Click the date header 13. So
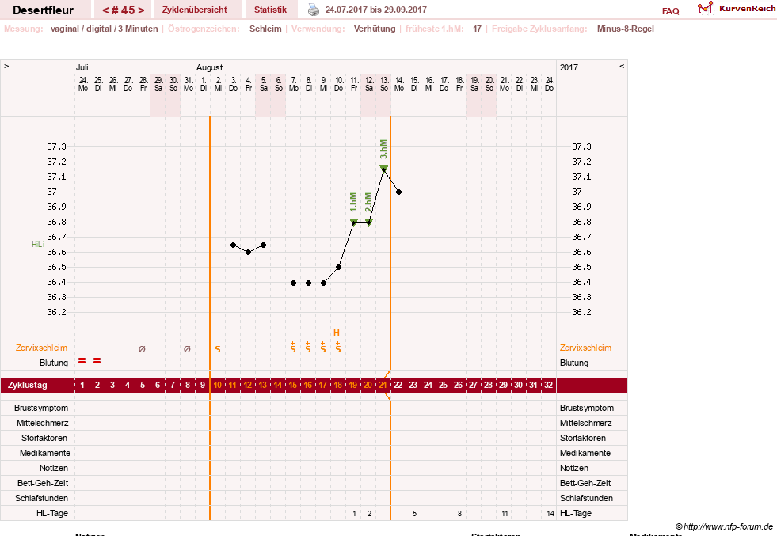 tap(384, 84)
